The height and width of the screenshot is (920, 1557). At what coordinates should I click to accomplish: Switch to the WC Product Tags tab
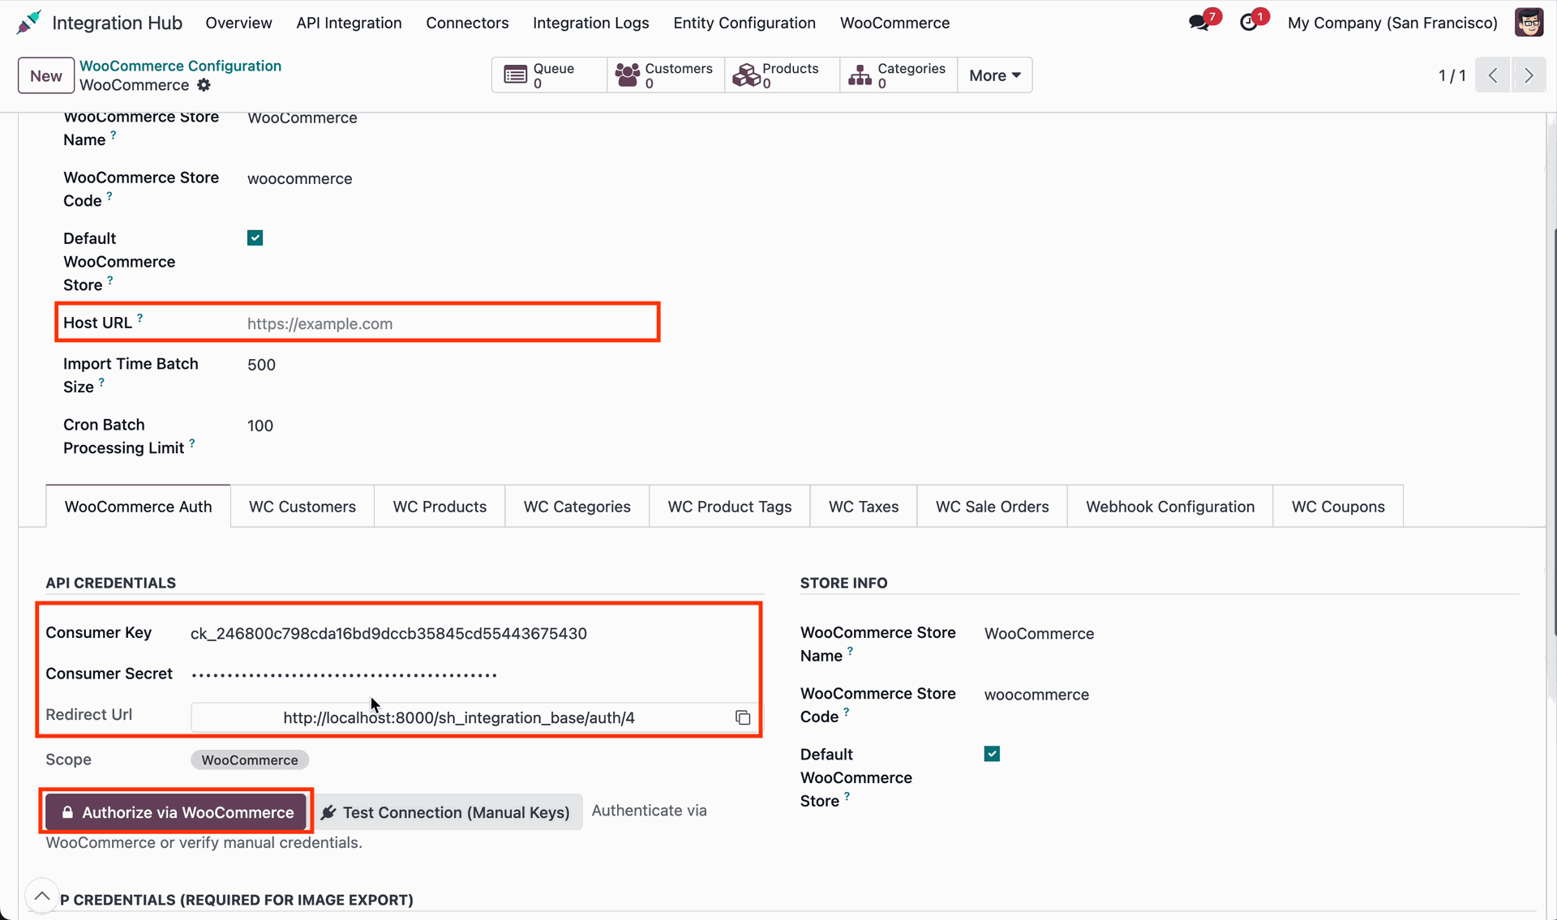(729, 507)
